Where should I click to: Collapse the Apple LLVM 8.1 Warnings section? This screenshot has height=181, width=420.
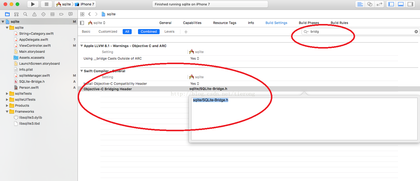click(81, 46)
